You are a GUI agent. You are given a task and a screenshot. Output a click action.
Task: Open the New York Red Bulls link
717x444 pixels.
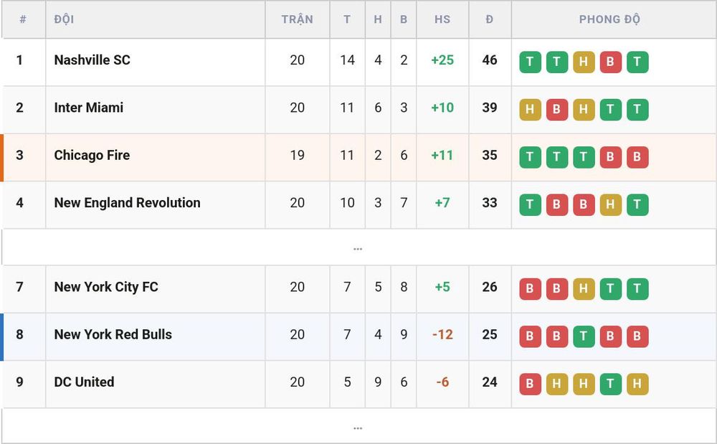113,334
